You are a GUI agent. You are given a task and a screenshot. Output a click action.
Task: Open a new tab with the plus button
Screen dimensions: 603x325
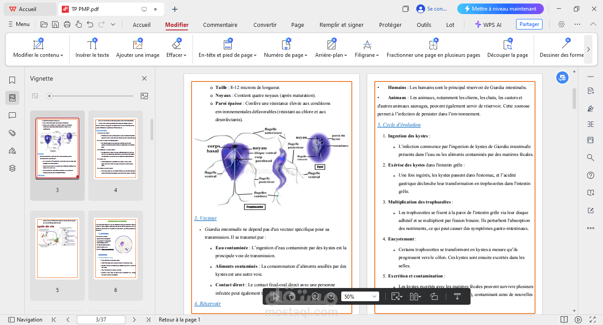click(x=175, y=9)
